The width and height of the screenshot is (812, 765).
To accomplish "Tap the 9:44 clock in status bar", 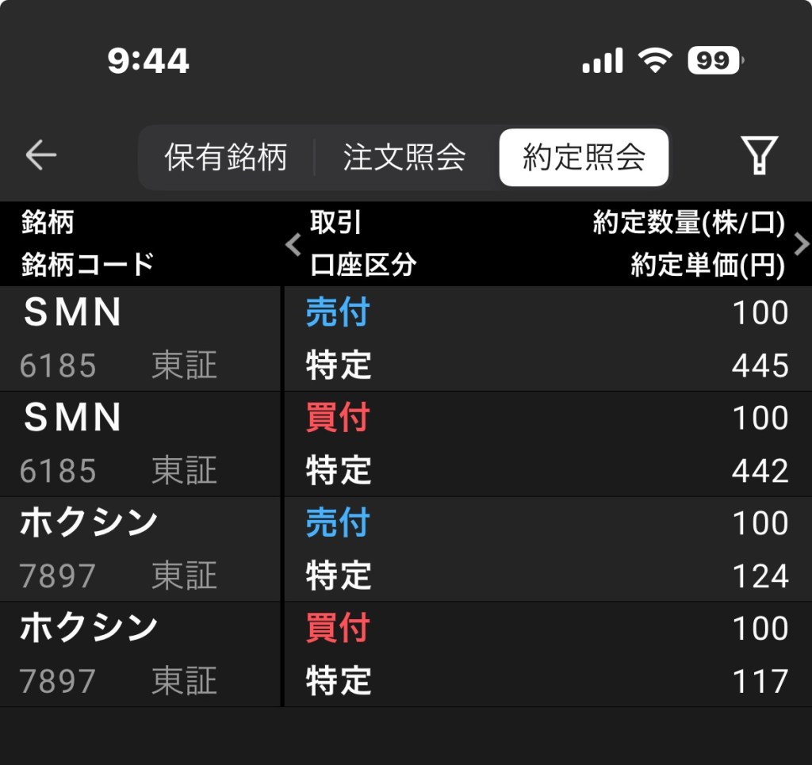I will pos(148,61).
